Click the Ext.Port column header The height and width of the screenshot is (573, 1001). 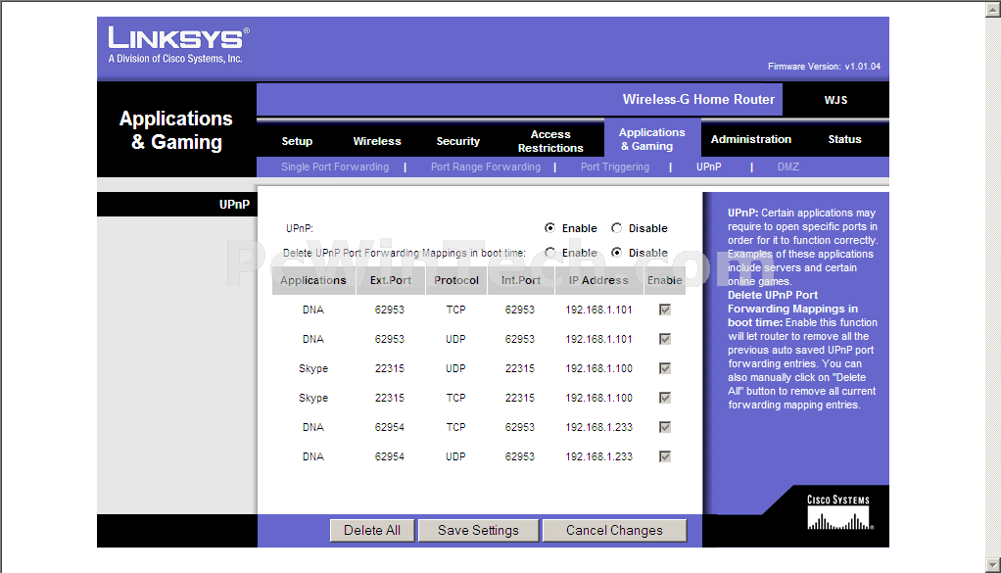point(390,280)
